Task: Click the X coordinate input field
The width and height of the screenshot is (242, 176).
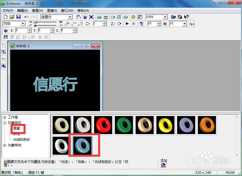Action: tap(21, 30)
